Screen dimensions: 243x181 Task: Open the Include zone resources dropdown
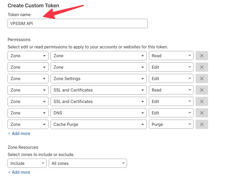pos(27,163)
